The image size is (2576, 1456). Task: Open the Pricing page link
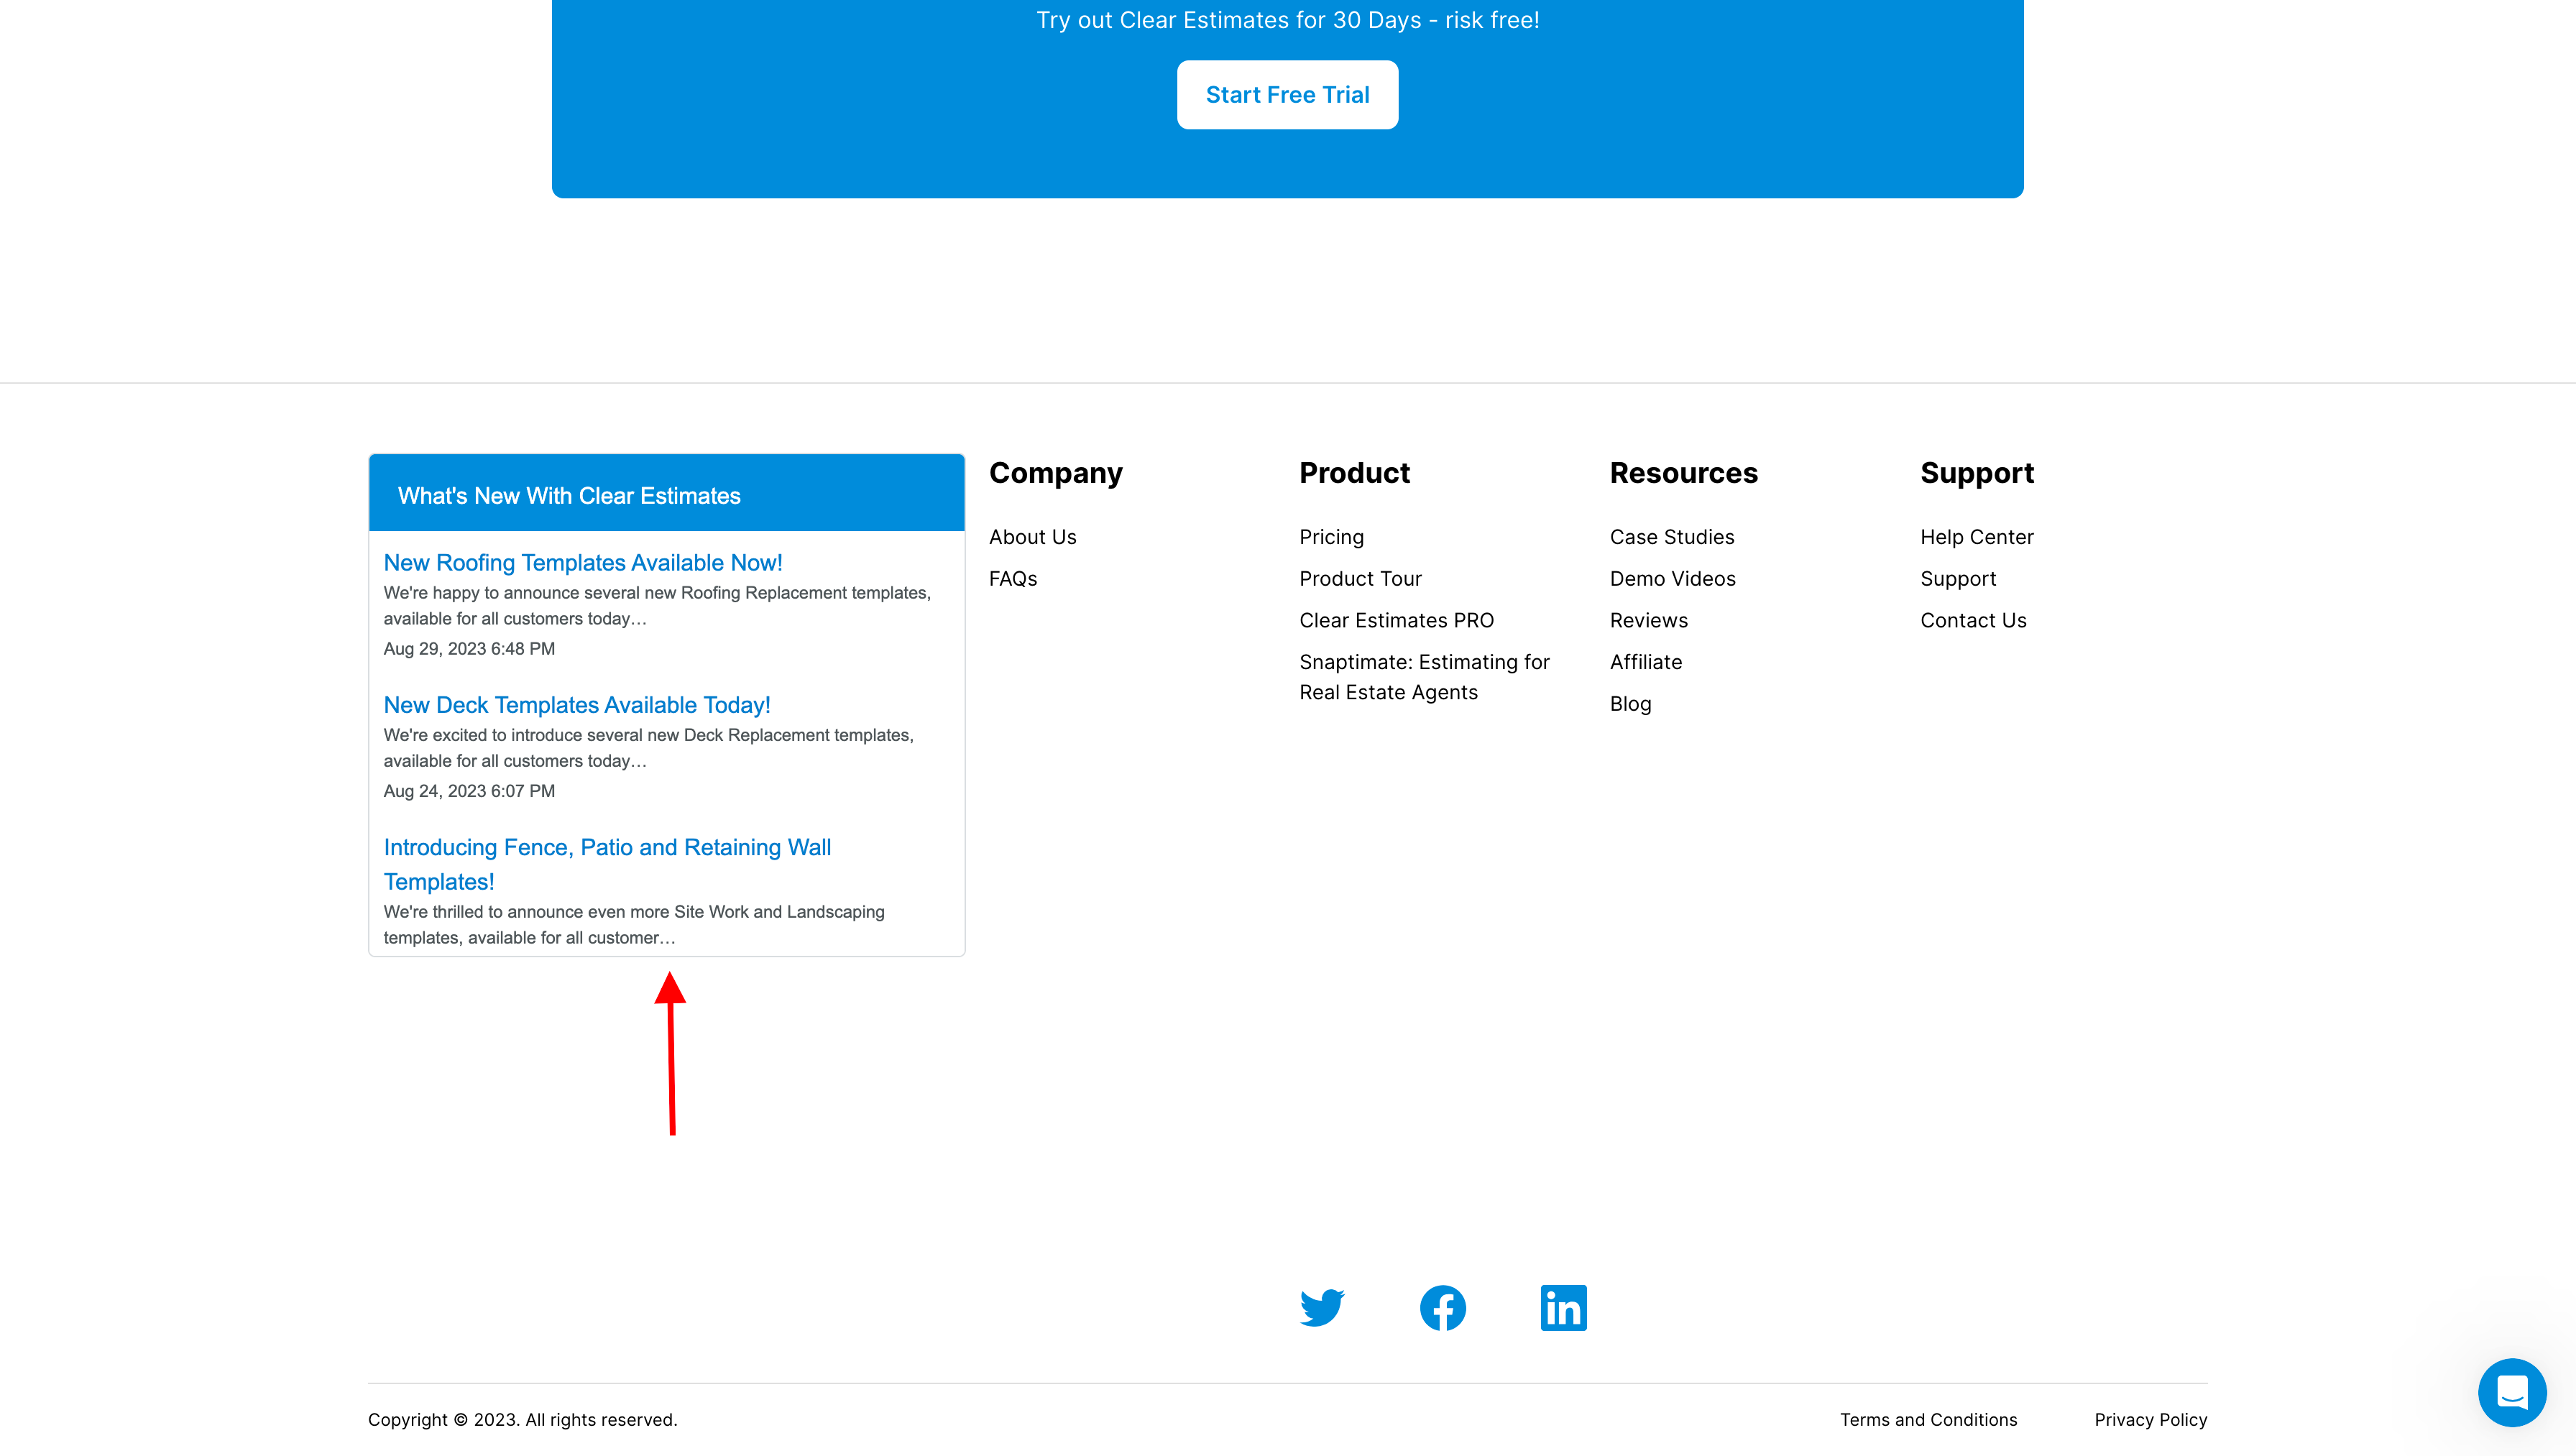pos(1331,537)
